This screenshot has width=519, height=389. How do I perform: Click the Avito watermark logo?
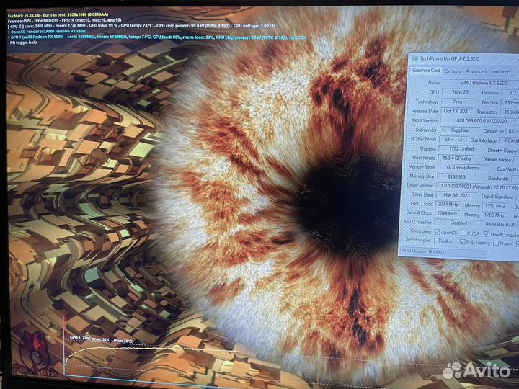click(x=476, y=370)
